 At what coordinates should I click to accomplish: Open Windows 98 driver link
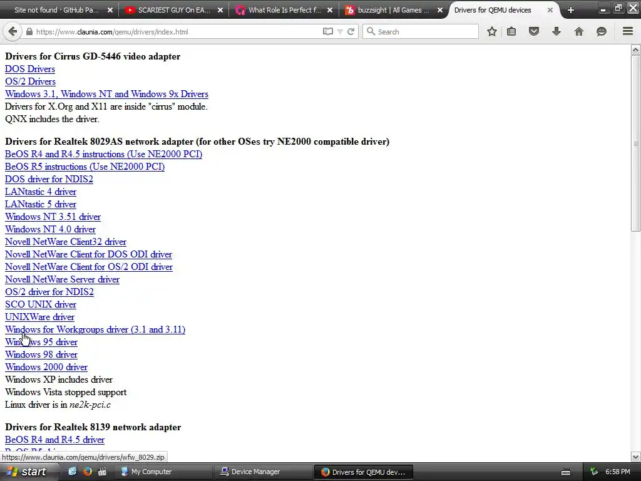click(x=41, y=354)
